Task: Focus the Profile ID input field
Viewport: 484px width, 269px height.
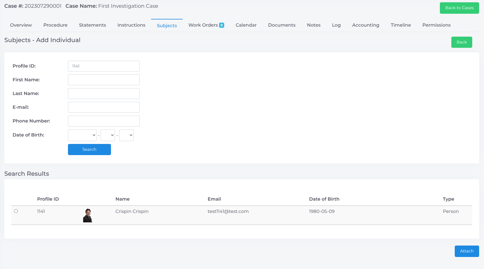Action: click(x=104, y=66)
